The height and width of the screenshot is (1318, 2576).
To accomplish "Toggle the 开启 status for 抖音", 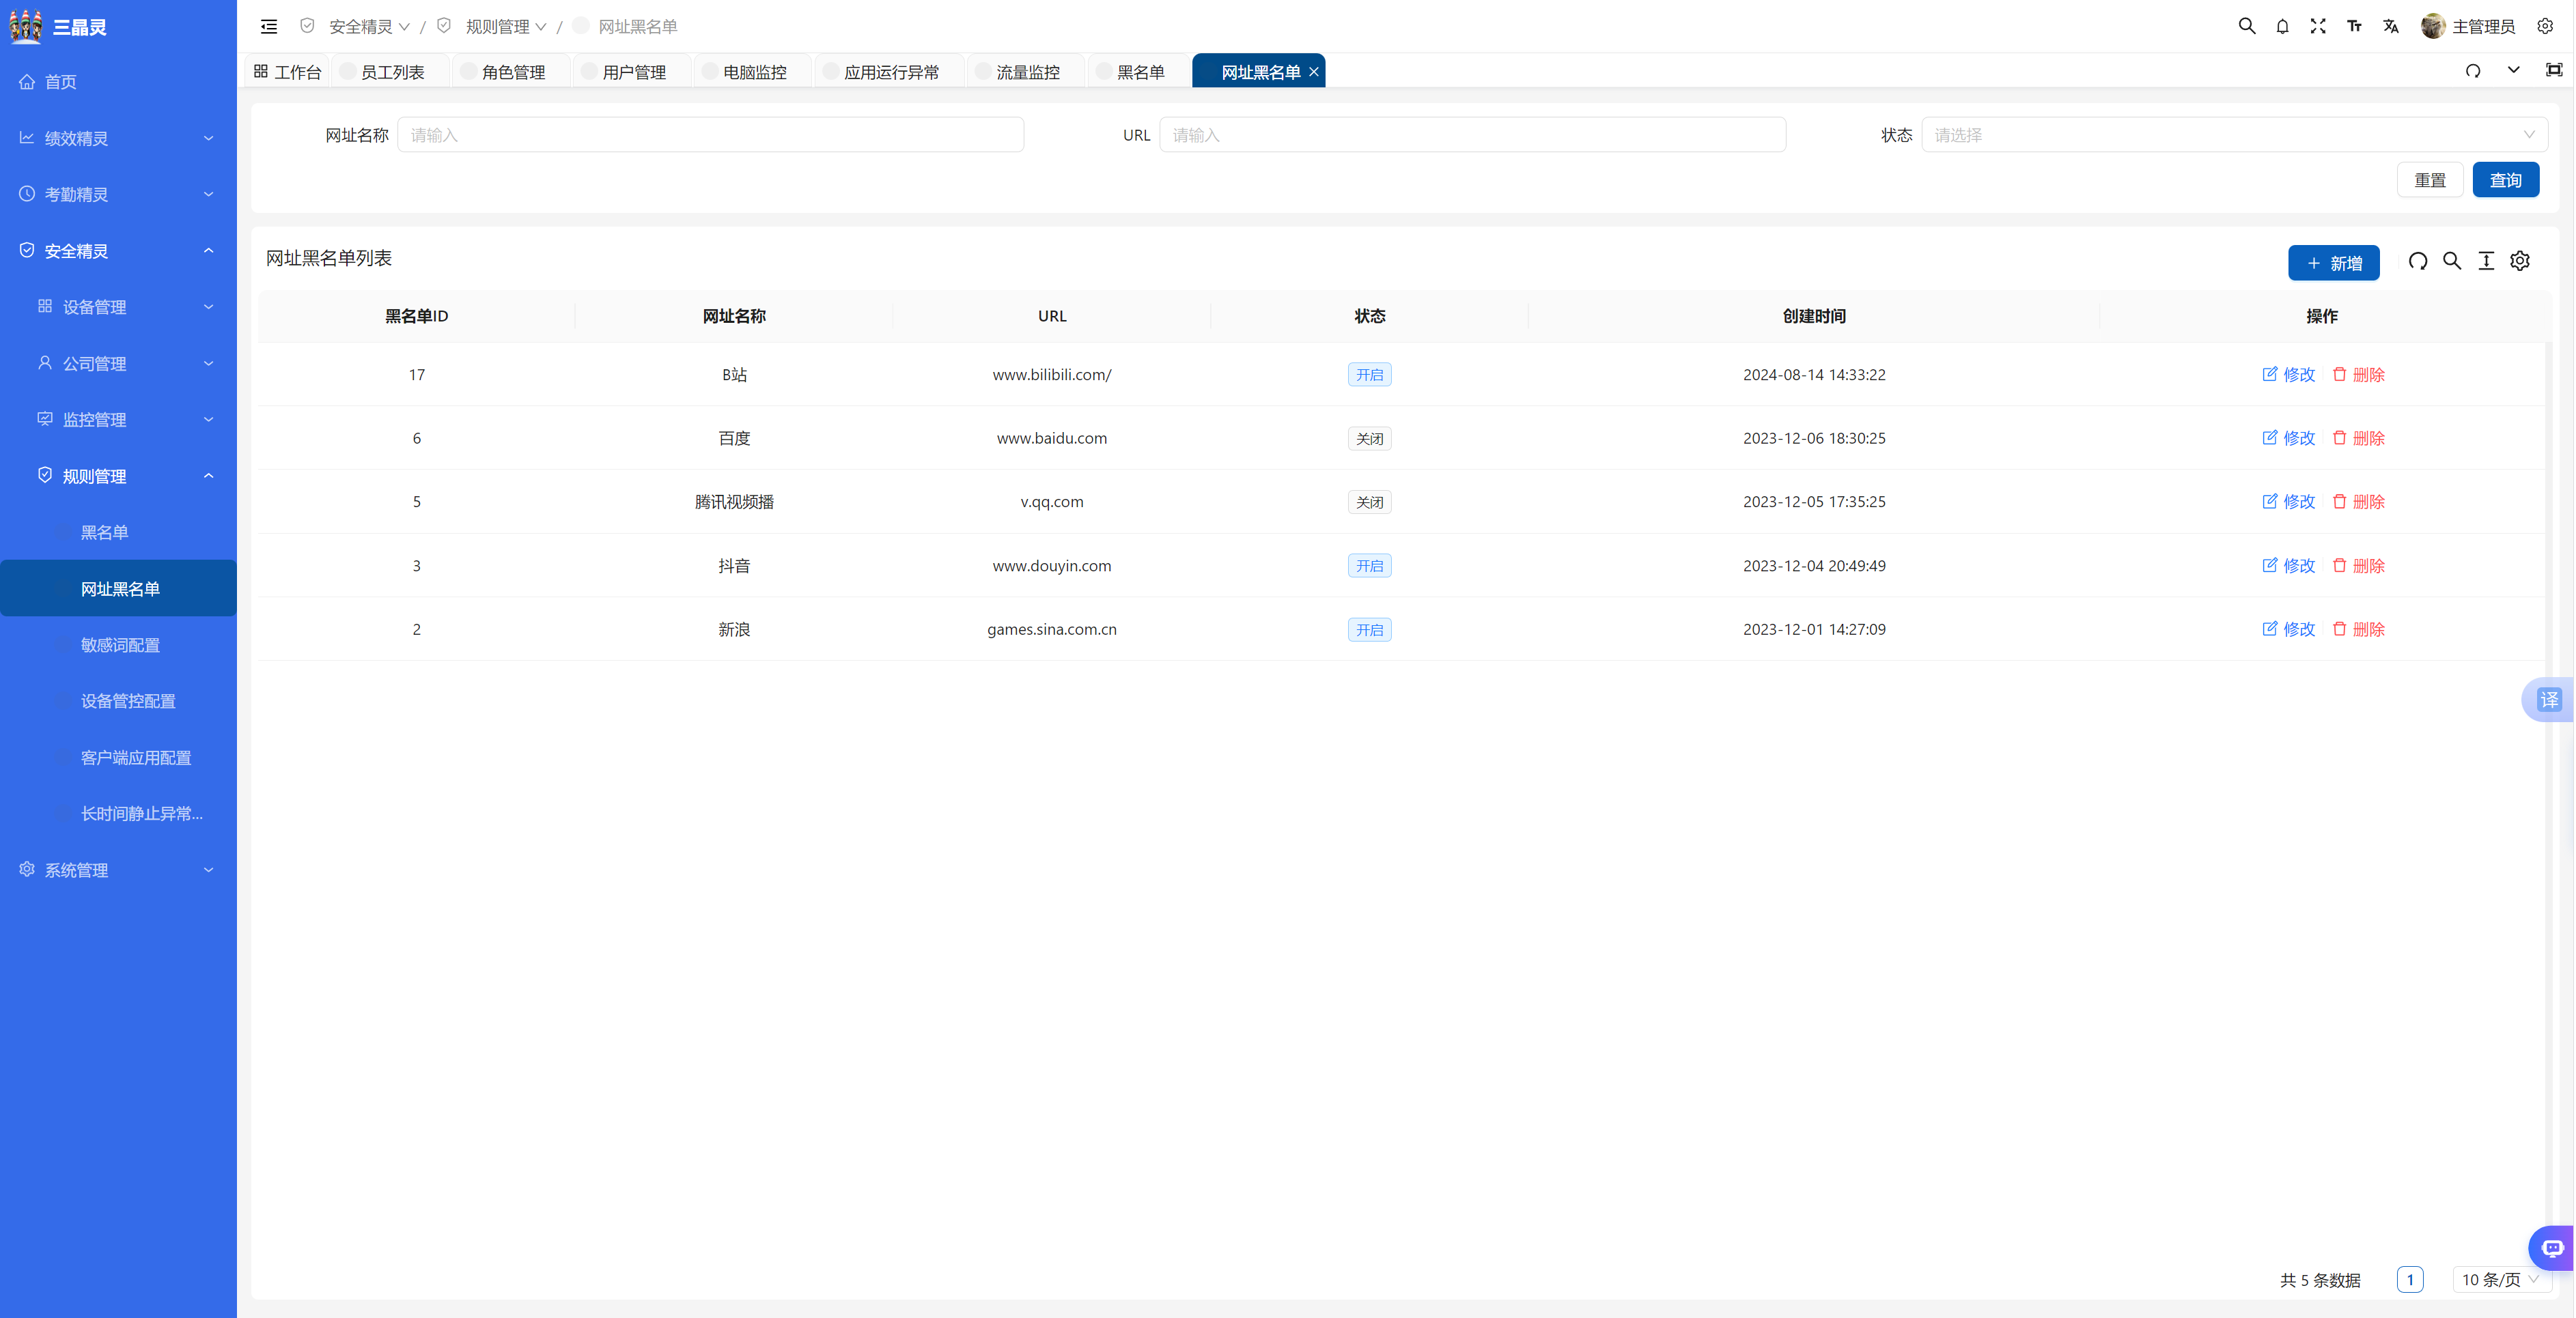I will 1369,566.
